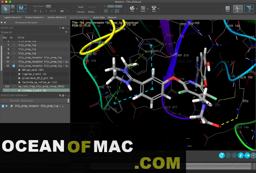Screen dimensions: 256x173
Task: Click the fit-to-ligand bracket icon
Action: tap(117, 11)
